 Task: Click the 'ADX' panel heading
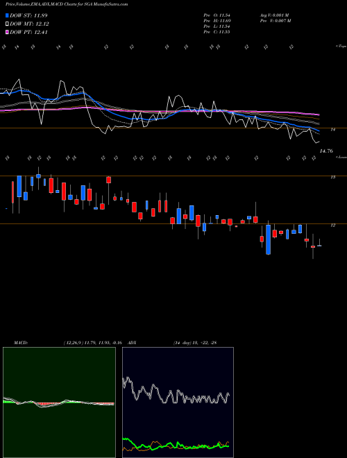tap(133, 342)
